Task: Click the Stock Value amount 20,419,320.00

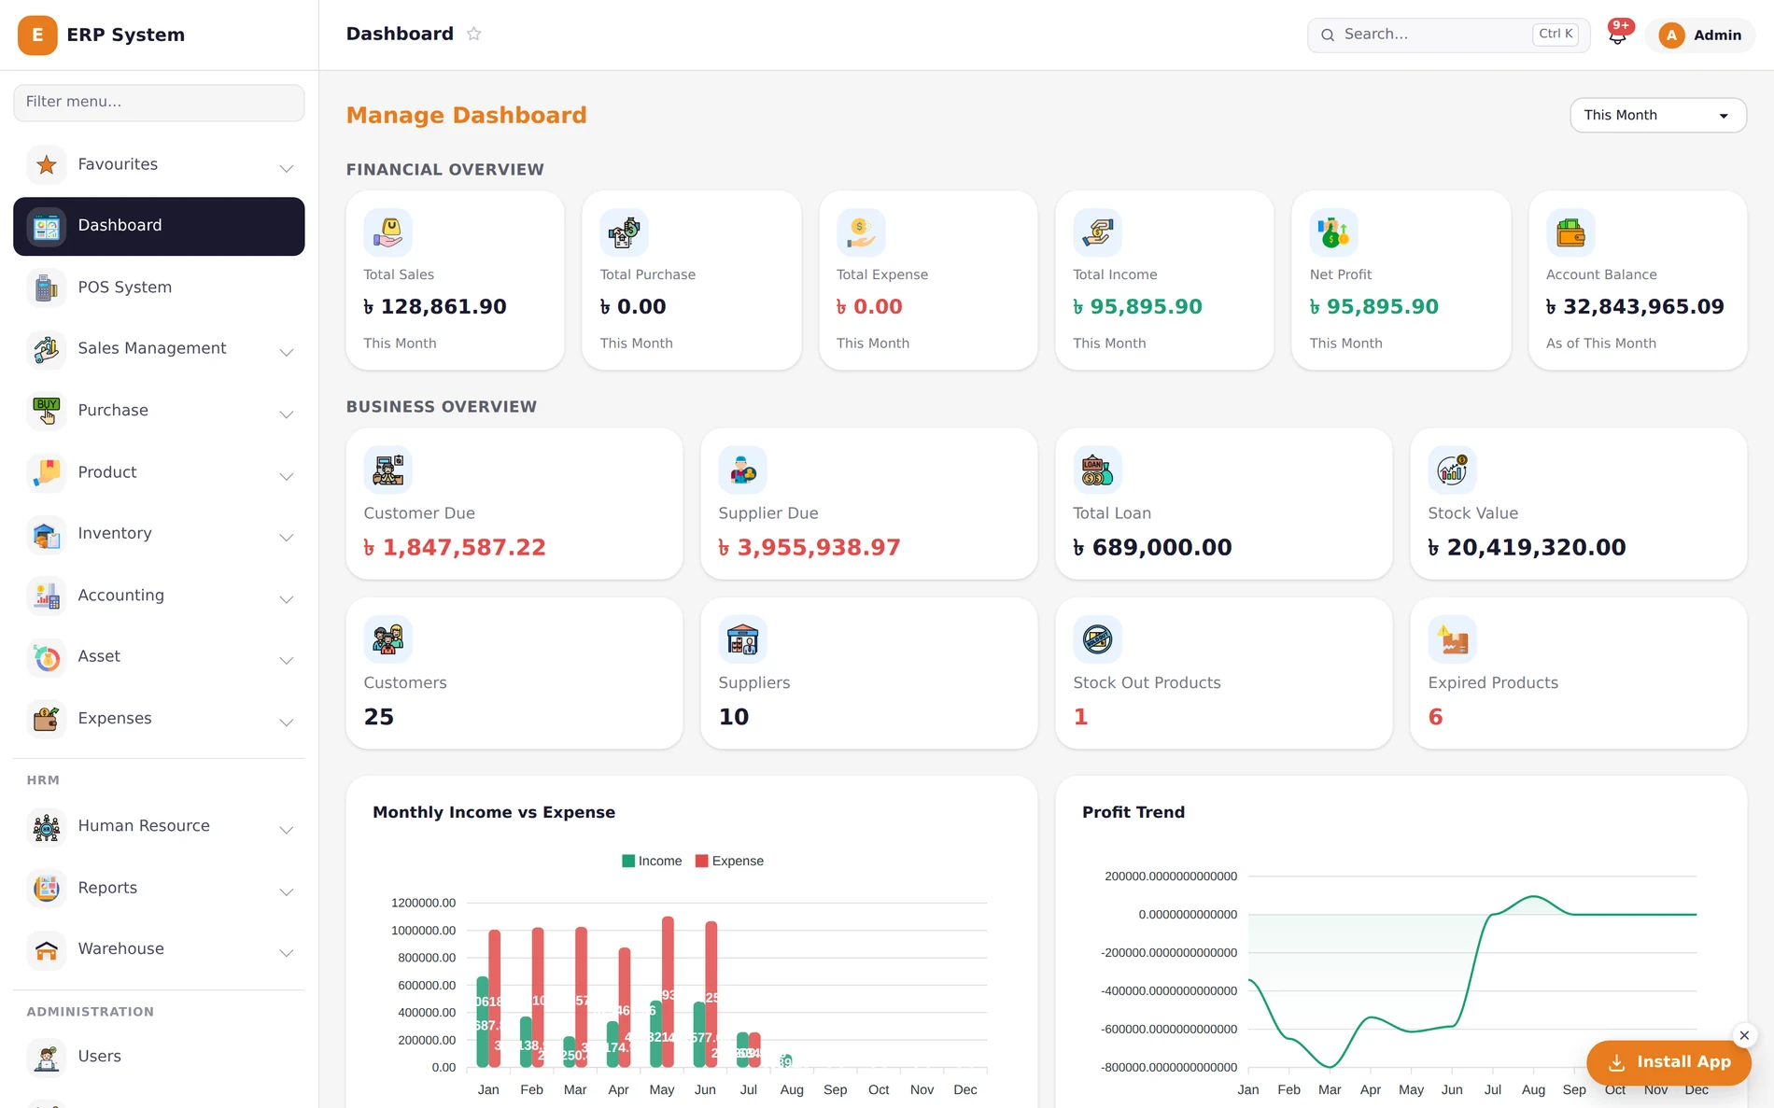Action: 1527,548
